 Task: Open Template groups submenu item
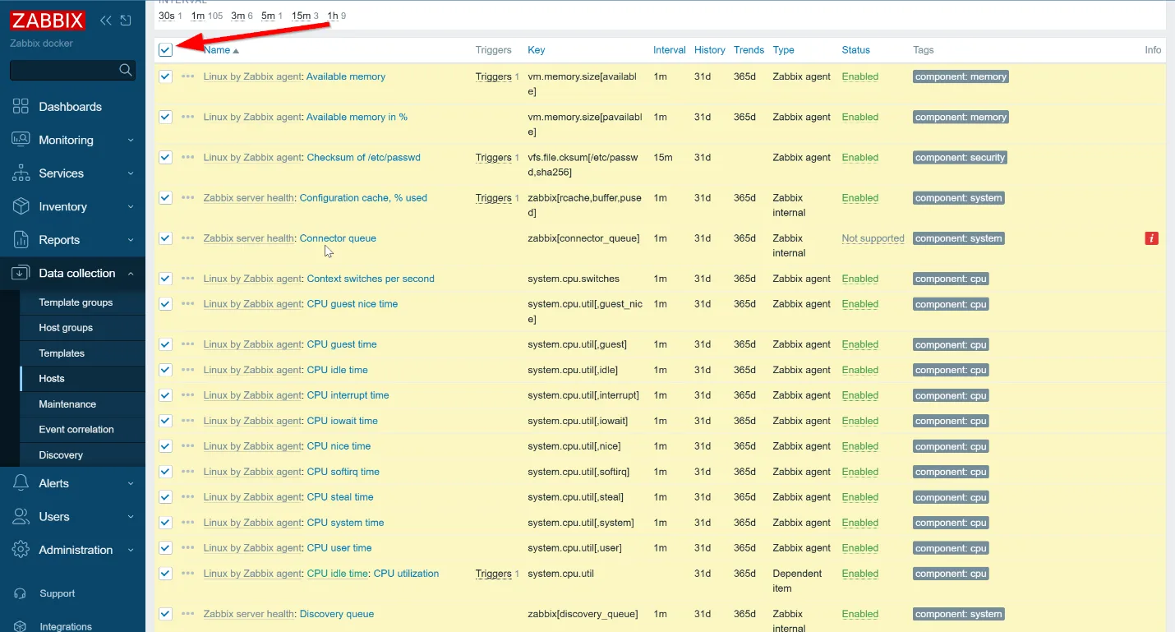pos(76,302)
